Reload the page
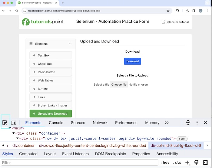 (17, 11)
